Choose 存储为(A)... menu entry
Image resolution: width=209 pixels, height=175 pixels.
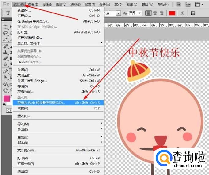pos(58,92)
